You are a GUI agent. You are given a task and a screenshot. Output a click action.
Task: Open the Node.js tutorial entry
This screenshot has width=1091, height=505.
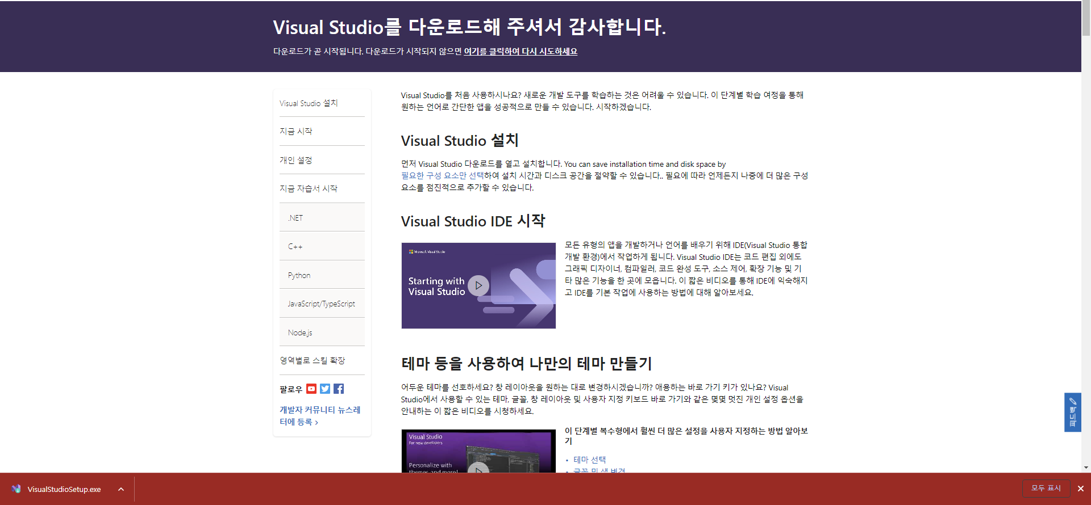[x=322, y=333]
